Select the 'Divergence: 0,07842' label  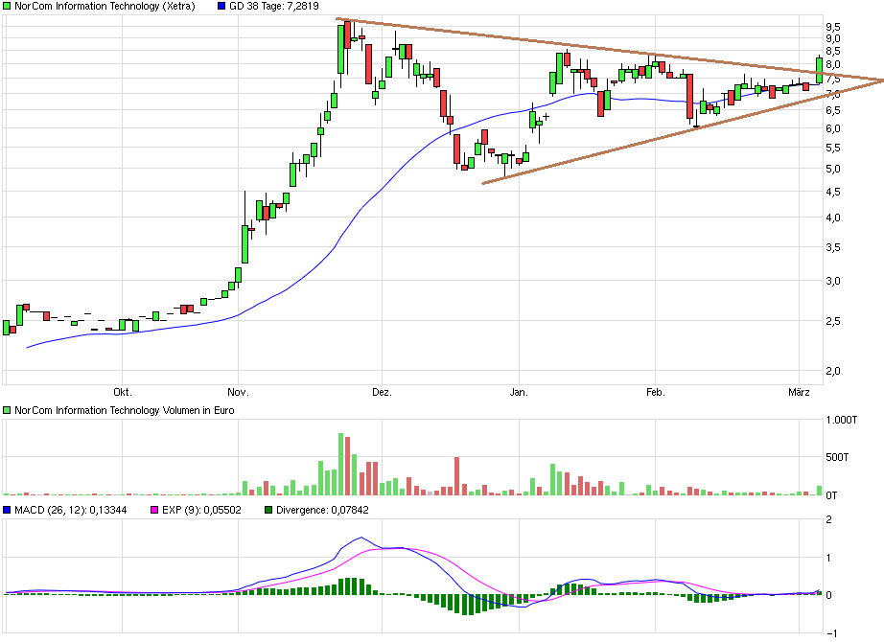(322, 510)
